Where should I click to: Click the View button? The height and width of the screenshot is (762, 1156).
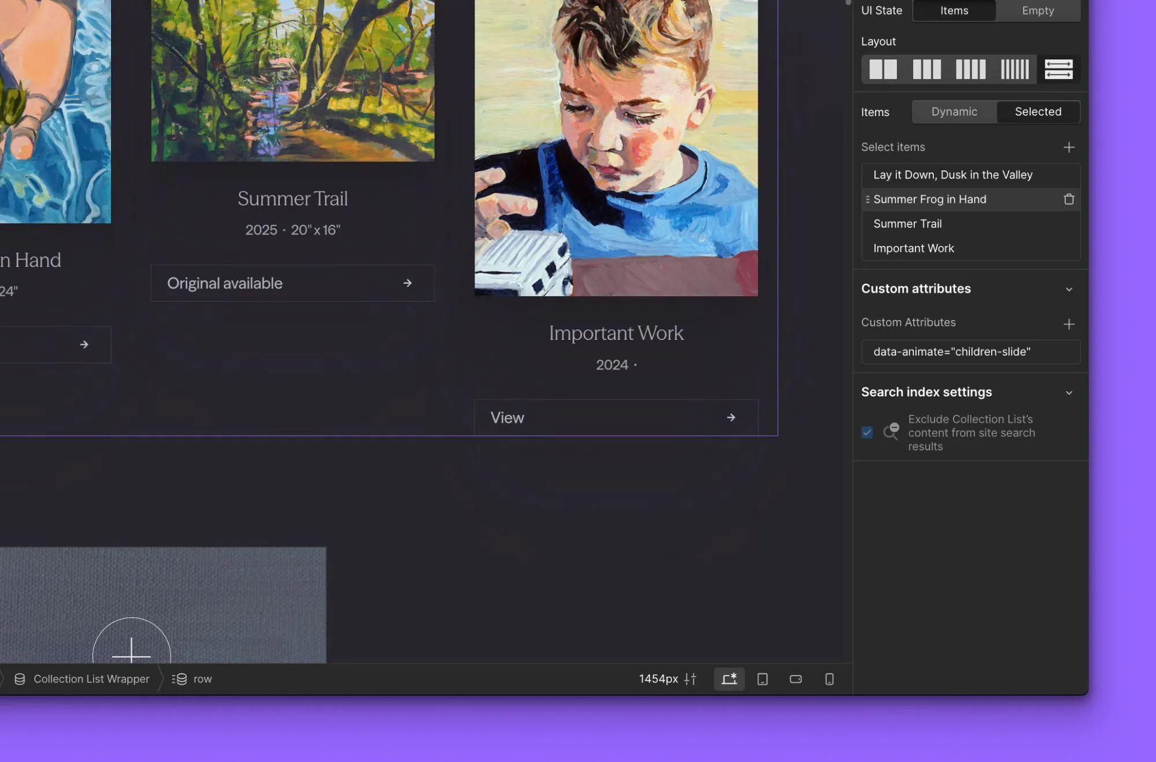tap(616, 417)
